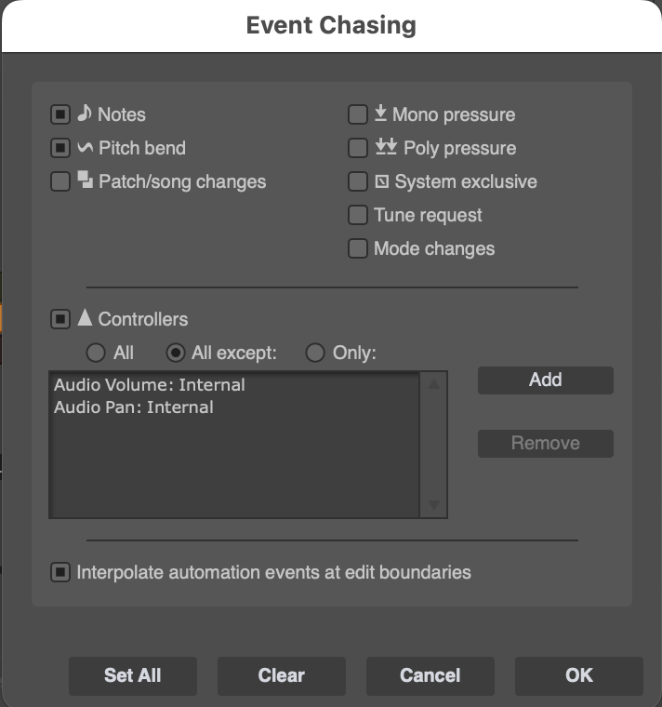Click the Notes eighth-note icon
Viewport: 662px width, 707px height.
click(x=85, y=113)
